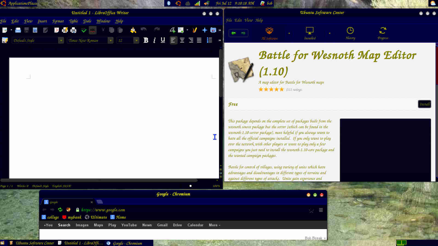Open Chromium's main menu icon

click(x=321, y=210)
